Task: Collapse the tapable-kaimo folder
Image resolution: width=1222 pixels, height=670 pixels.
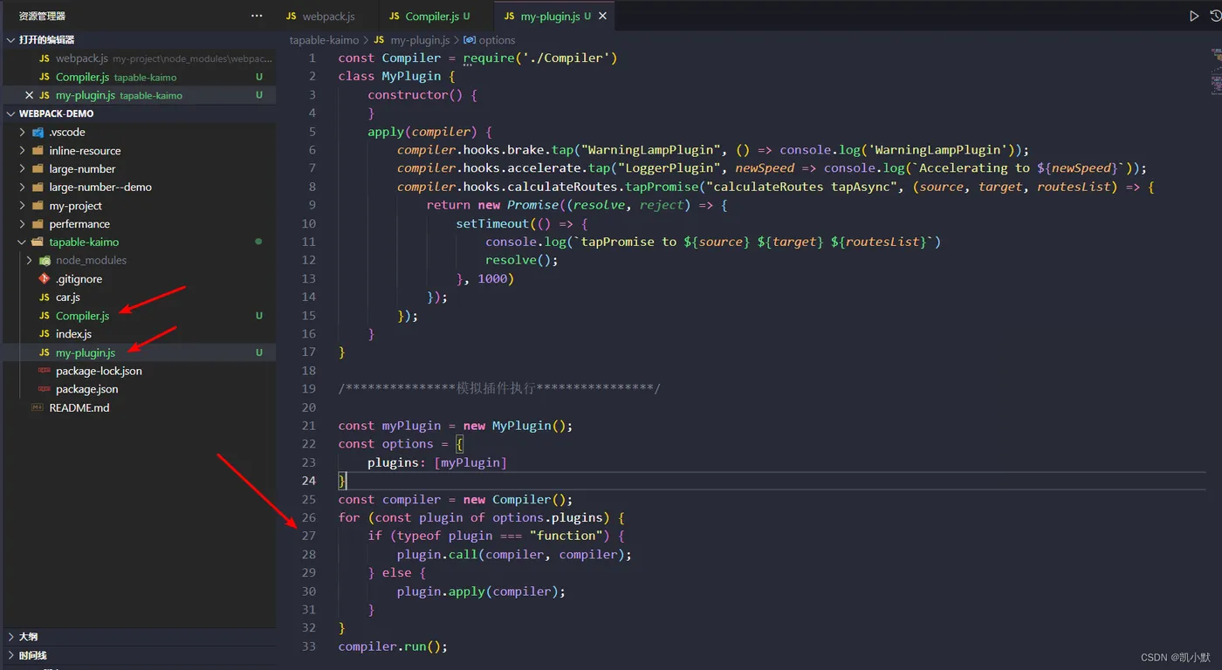Action: coord(138,243)
